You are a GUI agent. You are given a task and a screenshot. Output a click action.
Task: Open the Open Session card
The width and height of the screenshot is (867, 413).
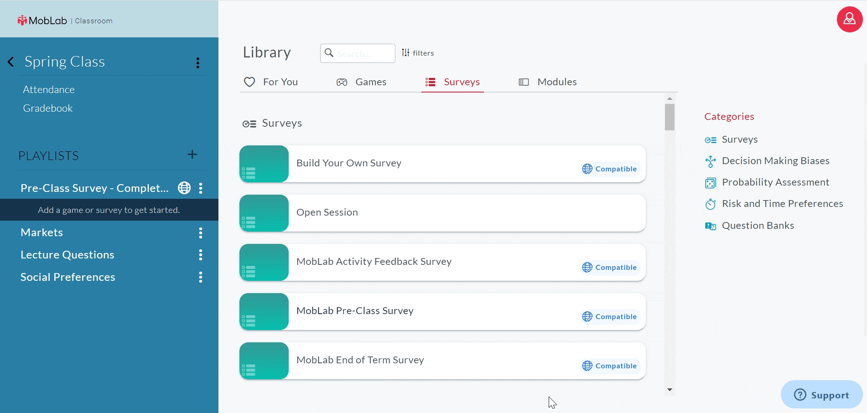[x=442, y=213]
